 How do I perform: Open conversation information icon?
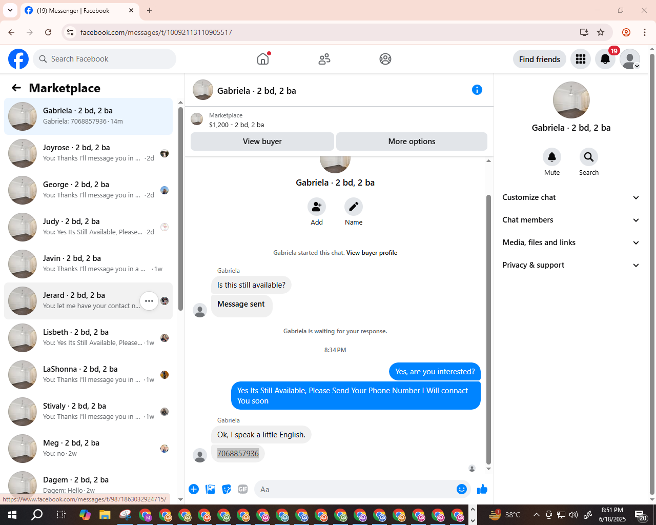point(477,90)
